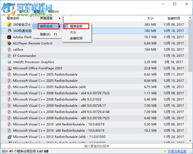
Task: Click the 大小 column header
Action: pos(150,18)
